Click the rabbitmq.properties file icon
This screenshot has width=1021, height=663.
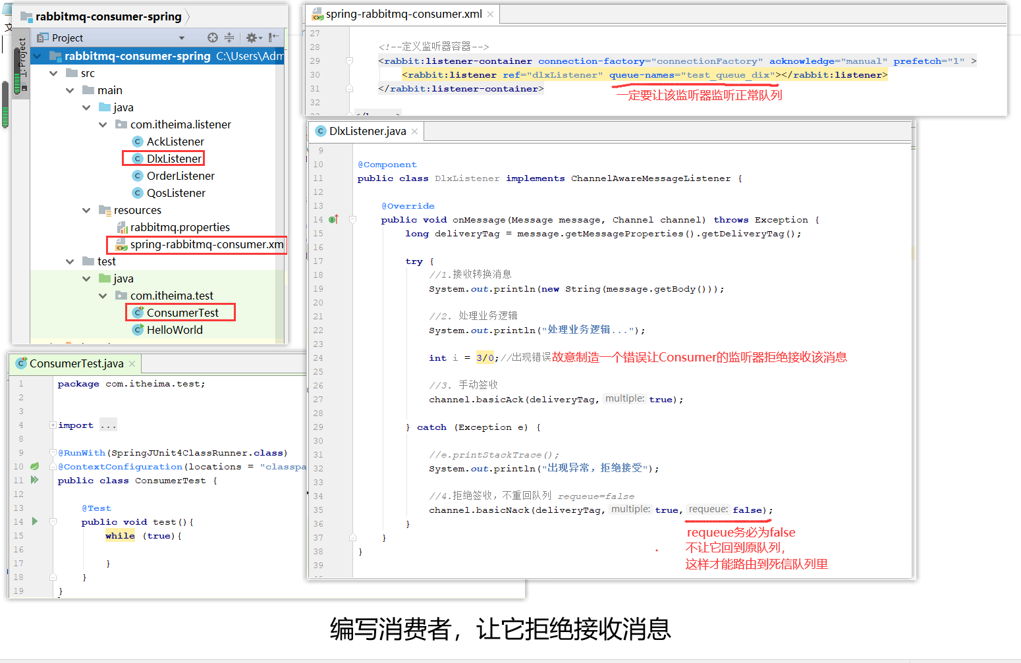click(x=122, y=227)
